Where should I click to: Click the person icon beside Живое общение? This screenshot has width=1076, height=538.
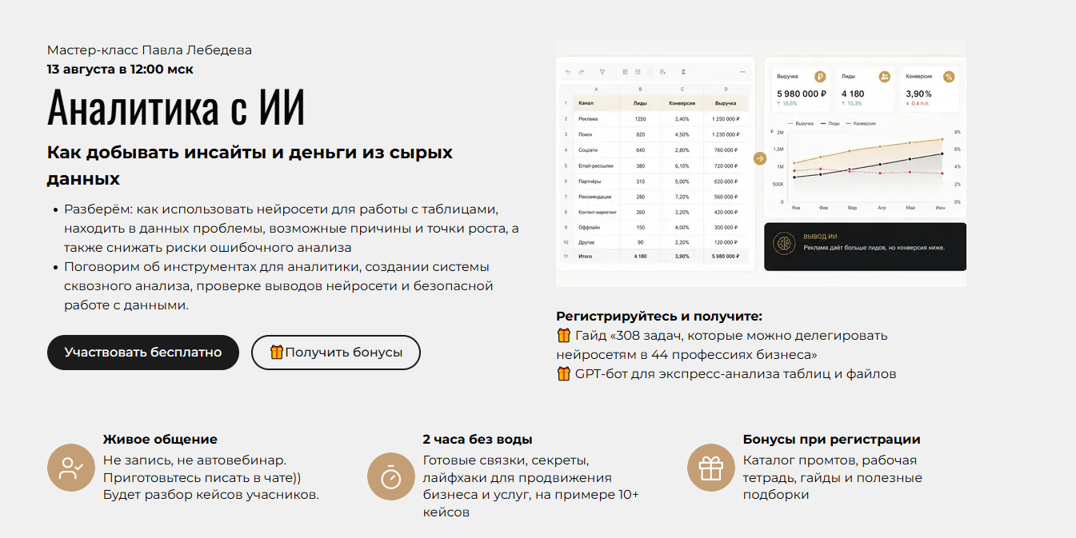coord(71,468)
